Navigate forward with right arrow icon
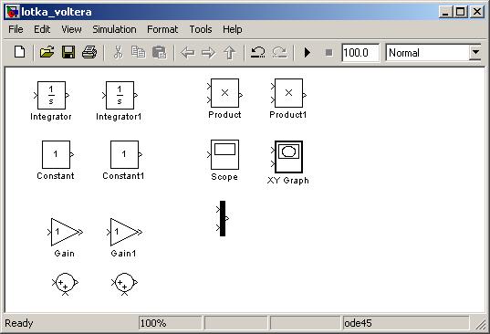This screenshot has height=334, width=490. point(208,53)
